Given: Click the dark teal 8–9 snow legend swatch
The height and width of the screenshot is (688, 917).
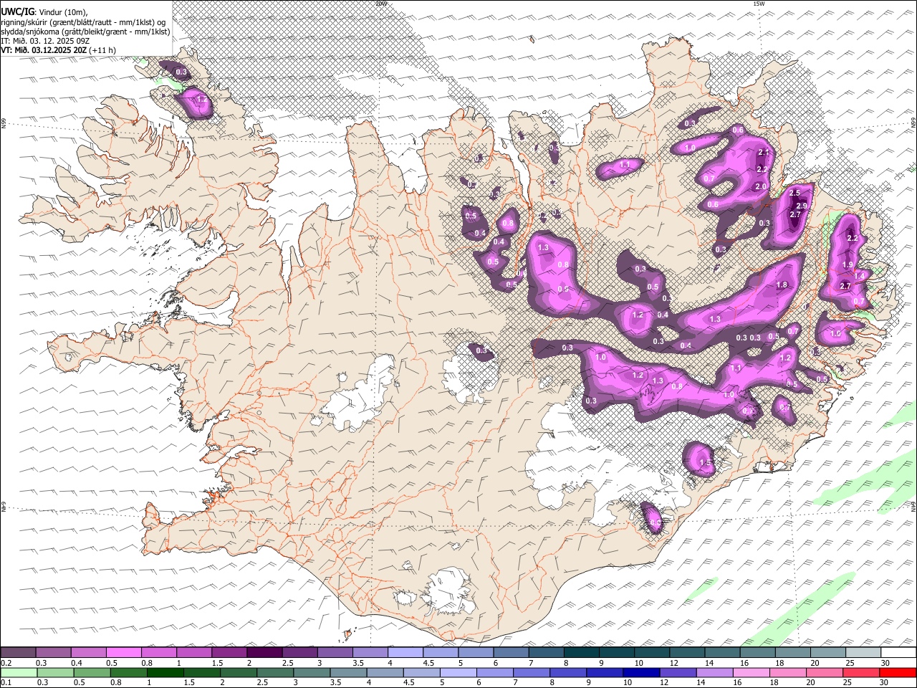Looking at the screenshot, I should click(x=581, y=652).
